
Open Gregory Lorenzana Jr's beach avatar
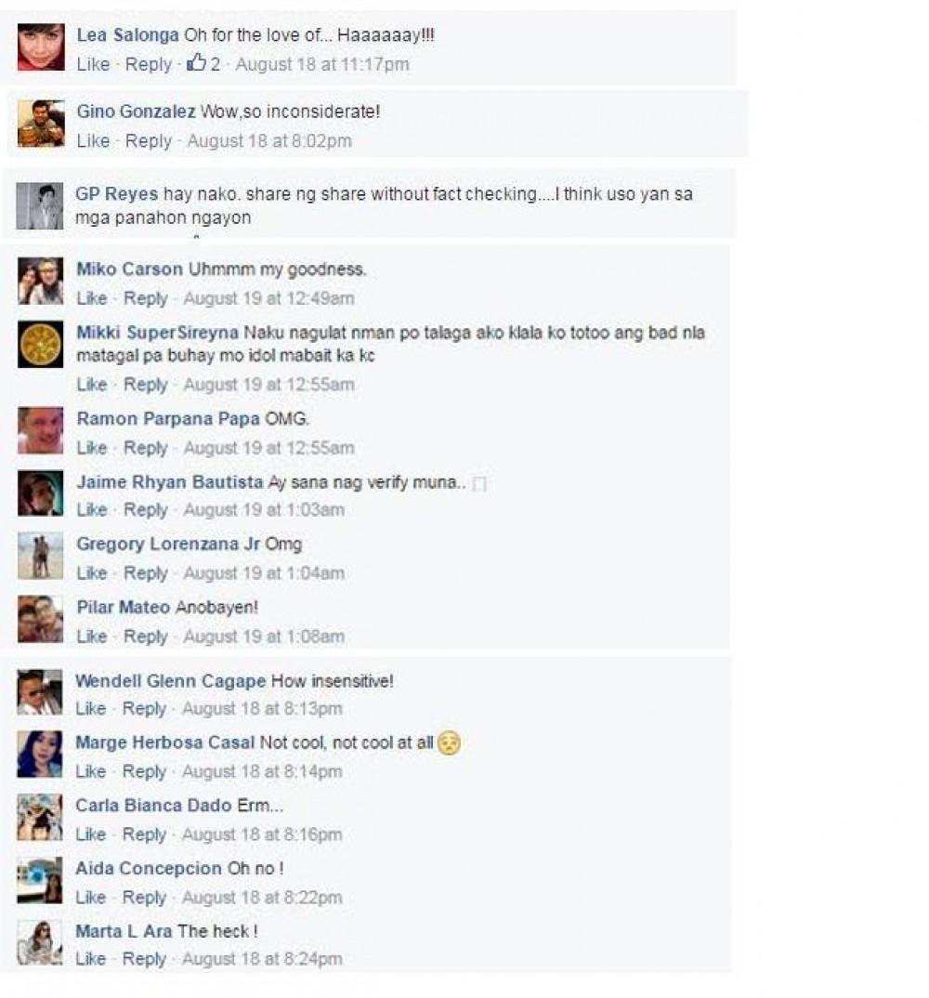(x=40, y=557)
